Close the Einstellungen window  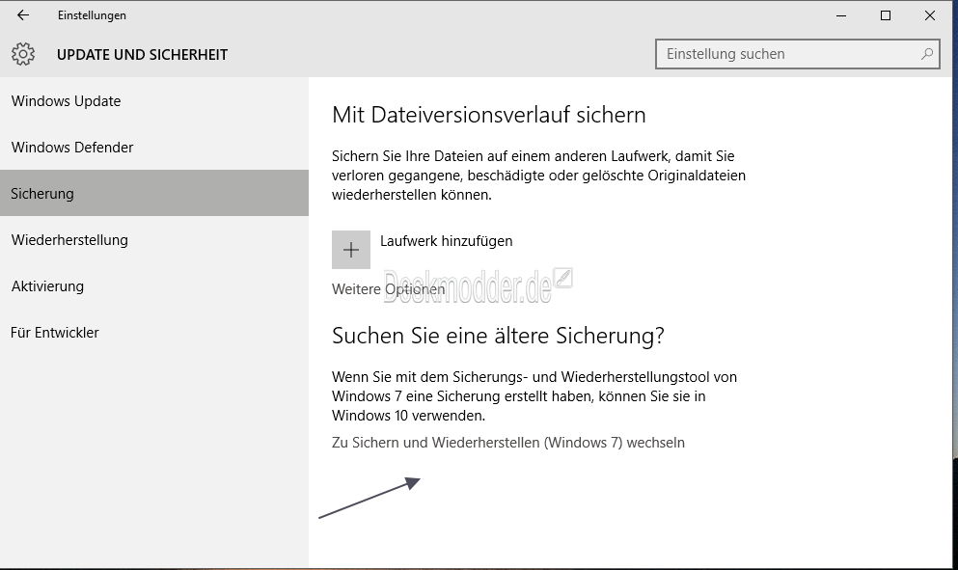(x=930, y=15)
